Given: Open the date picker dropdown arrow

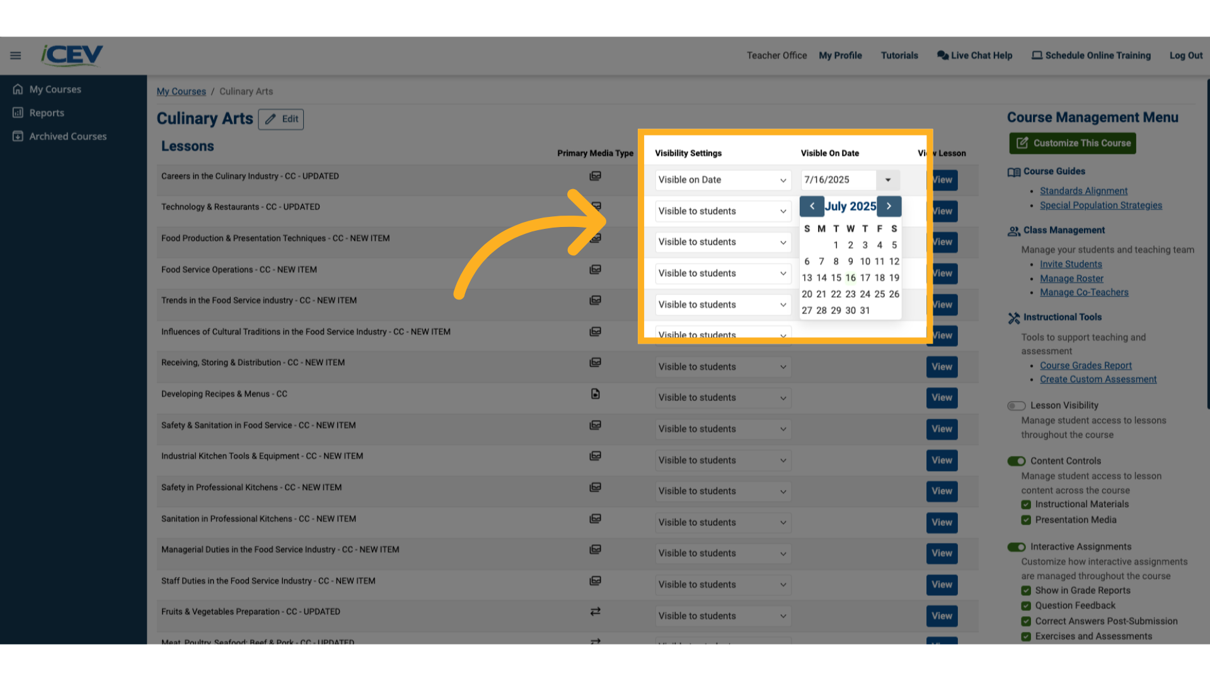Looking at the screenshot, I should tap(888, 180).
